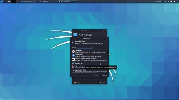Minimize the Add New Item dialog
The image size is (179, 100).
(x=103, y=38)
